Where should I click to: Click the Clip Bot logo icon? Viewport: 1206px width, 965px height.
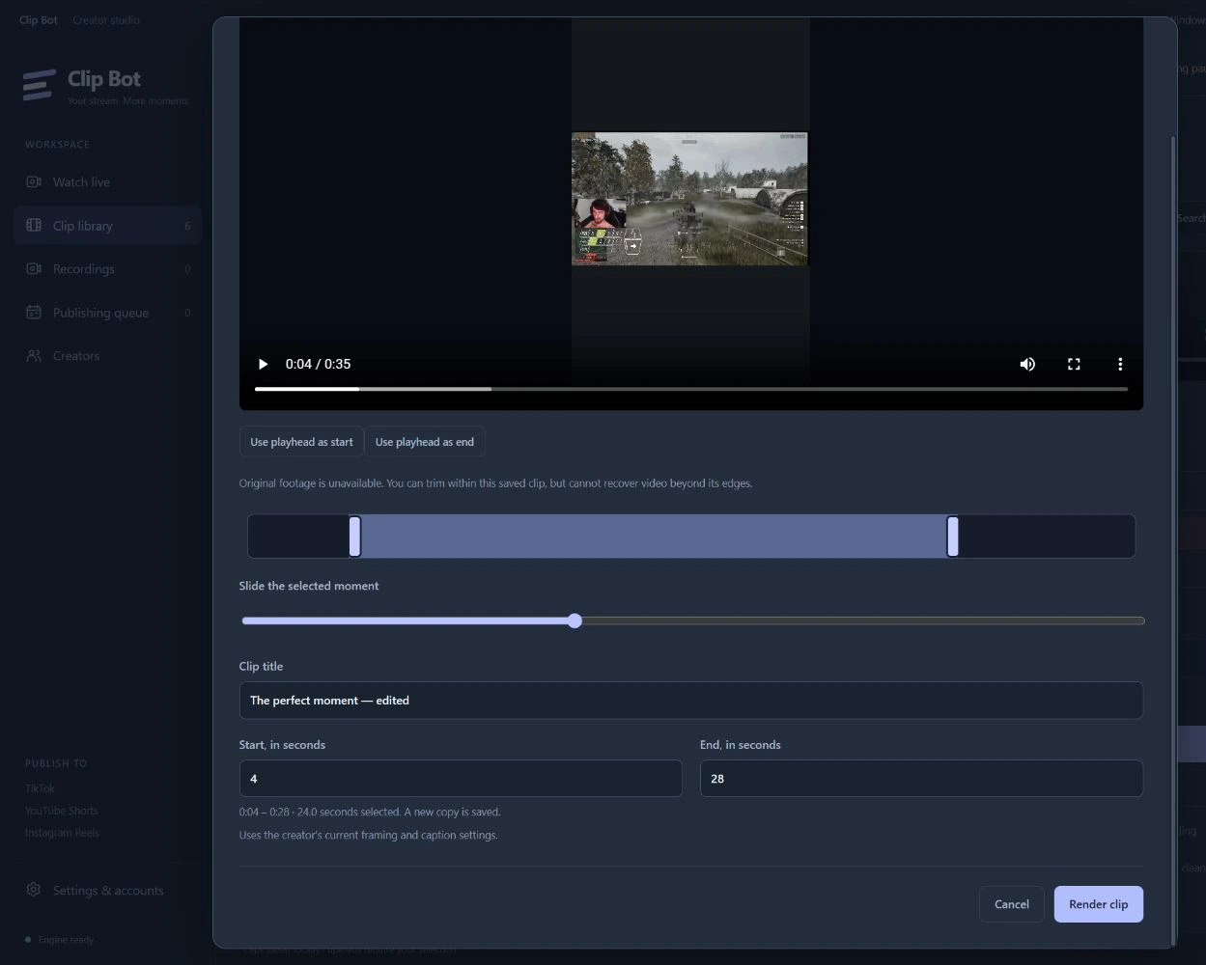pyautogui.click(x=39, y=85)
